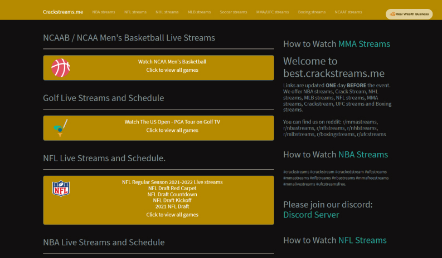Screen dimensions: 442x258
Task: Click the basketball icon in NCAA banner
Action: [x=61, y=67]
